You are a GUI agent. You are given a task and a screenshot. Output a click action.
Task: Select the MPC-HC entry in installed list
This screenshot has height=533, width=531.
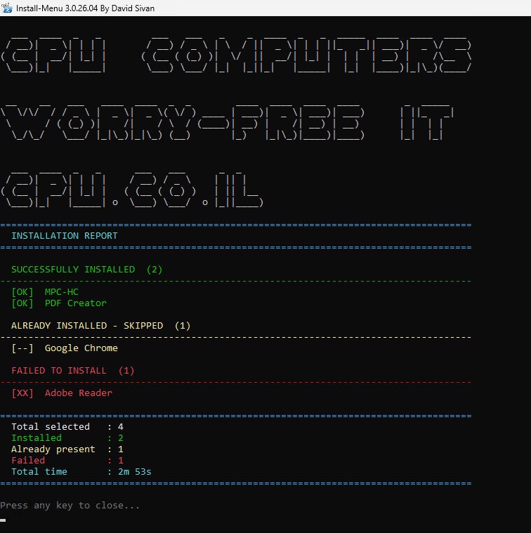(62, 292)
